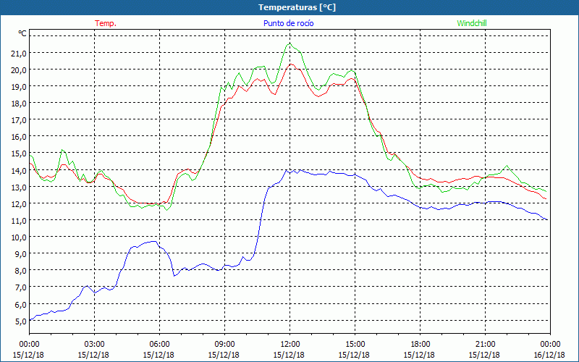Click the 18,0 y-axis value

pos(19,104)
